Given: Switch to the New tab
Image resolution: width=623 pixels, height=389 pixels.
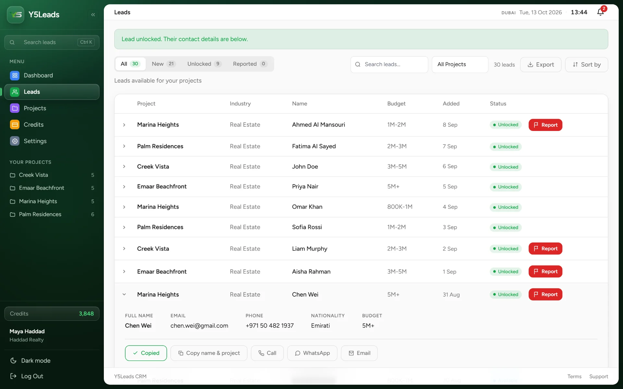Looking at the screenshot, I should [x=164, y=64].
